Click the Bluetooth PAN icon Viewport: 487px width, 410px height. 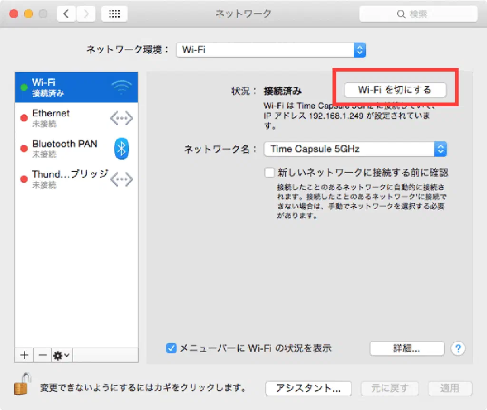121,149
